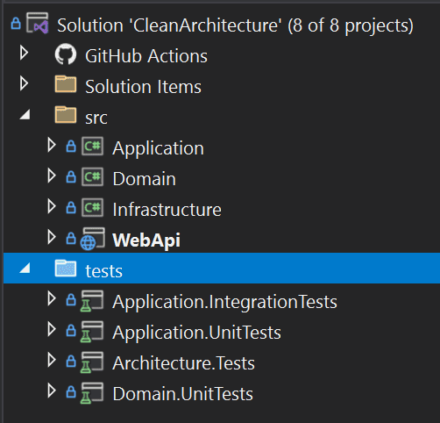Click the lock icon beside Infrastructure
440x423 pixels.
(71, 207)
